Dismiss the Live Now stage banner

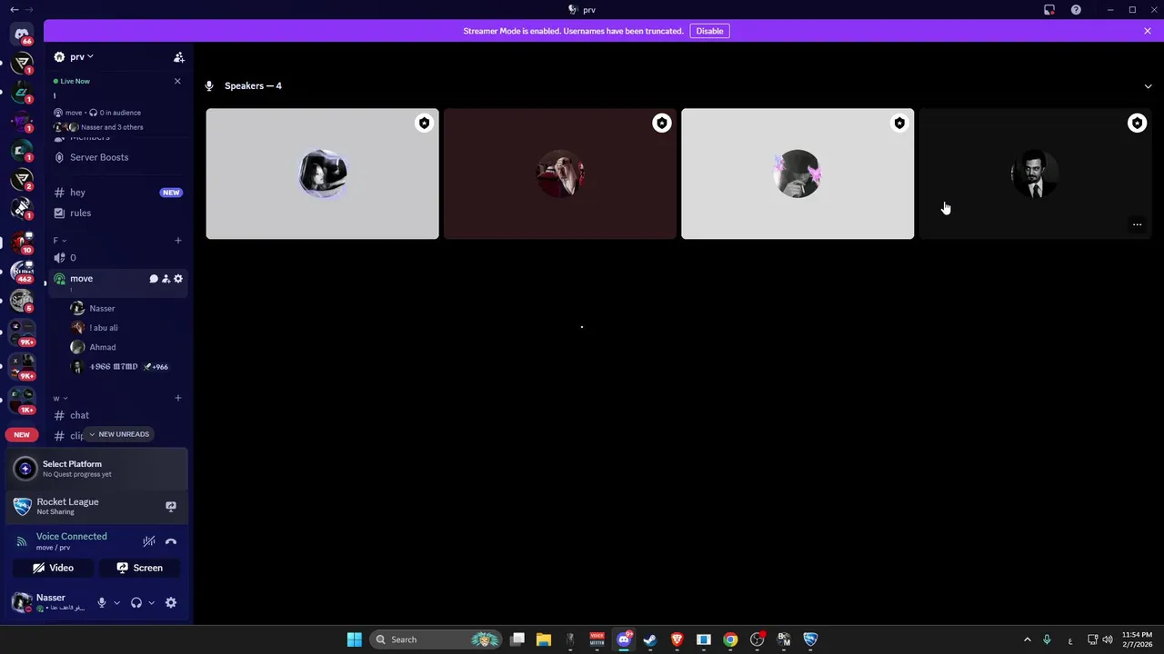(x=177, y=81)
